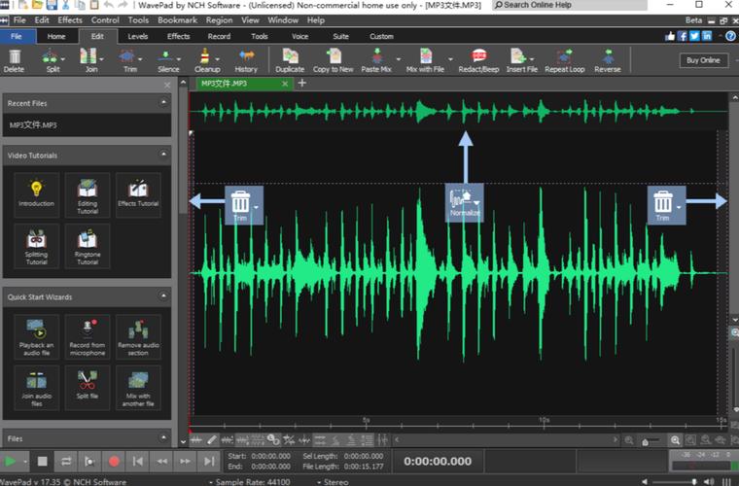
Task: Open the Bookmark menu
Action: click(178, 20)
